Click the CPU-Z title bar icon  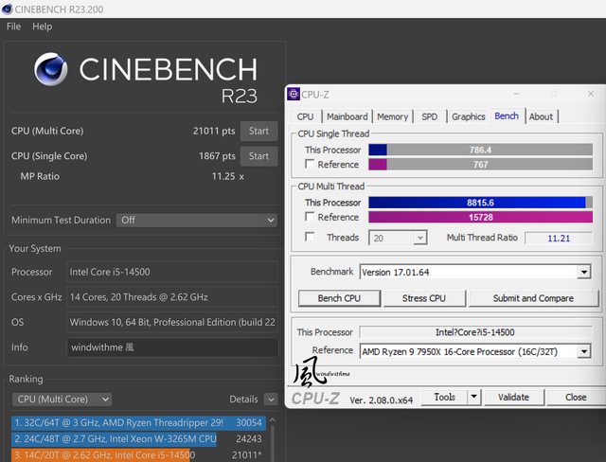pos(294,94)
